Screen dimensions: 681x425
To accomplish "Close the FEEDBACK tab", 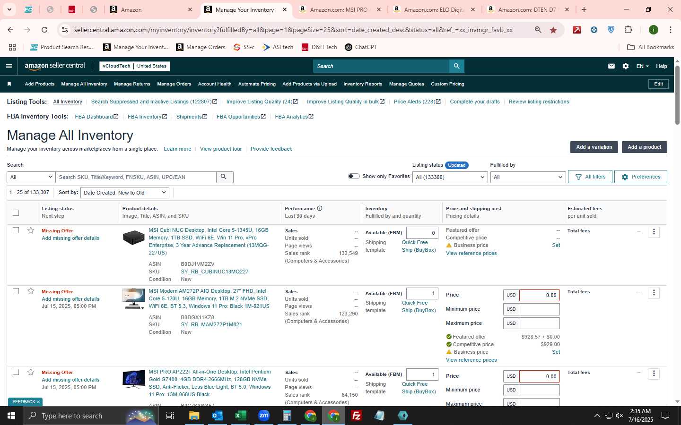I will pos(38,402).
